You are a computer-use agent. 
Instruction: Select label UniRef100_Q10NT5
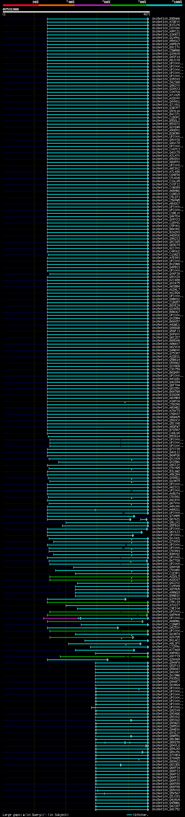[166, 481]
